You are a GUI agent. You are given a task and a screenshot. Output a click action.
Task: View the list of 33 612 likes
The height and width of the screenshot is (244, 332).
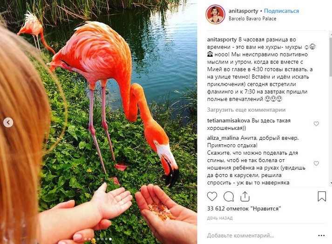coord(244,209)
